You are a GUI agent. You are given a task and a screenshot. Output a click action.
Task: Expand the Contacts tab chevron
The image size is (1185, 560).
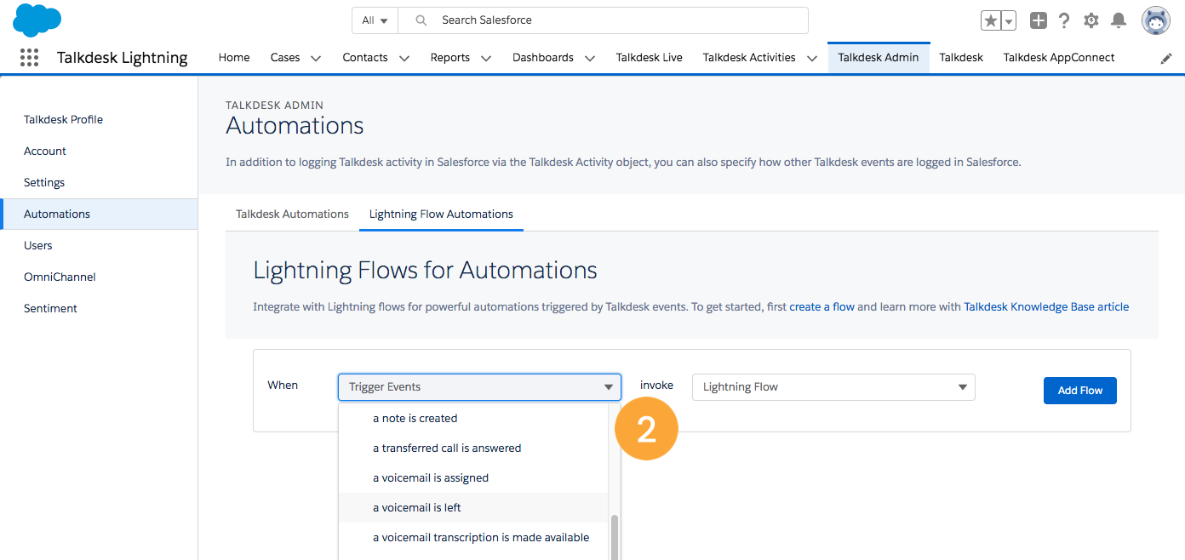[x=404, y=59]
